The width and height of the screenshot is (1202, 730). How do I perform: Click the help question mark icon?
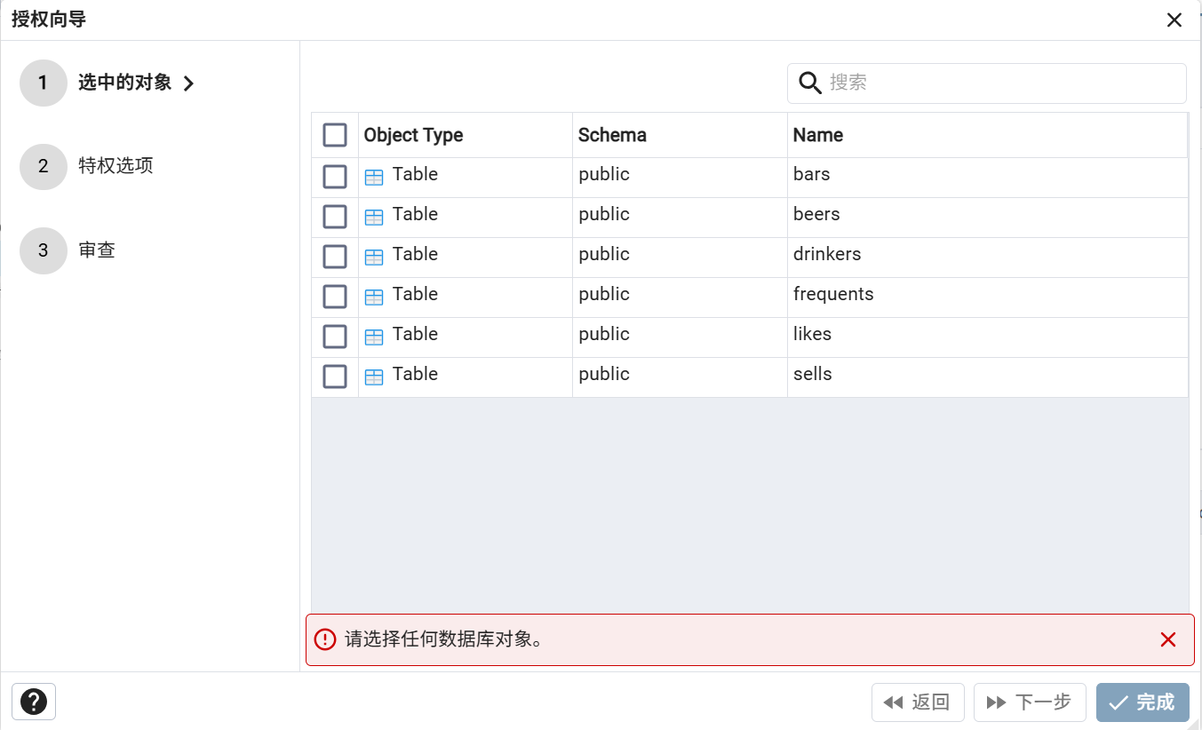point(34,702)
